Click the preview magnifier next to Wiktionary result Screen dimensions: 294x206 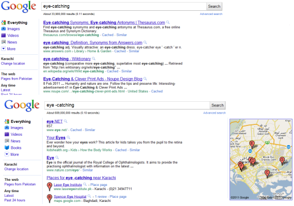coord(94,59)
